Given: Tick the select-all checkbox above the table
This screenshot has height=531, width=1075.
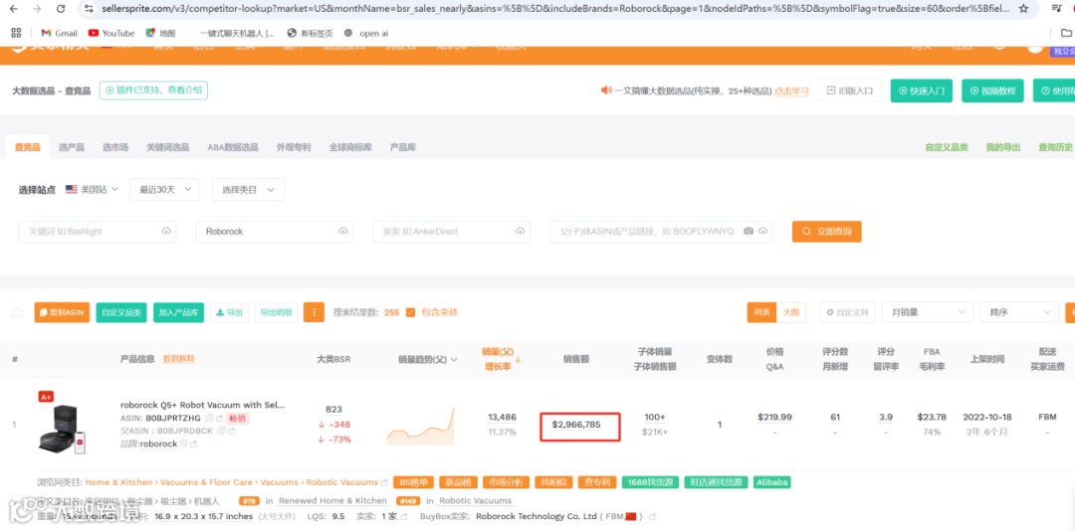Looking at the screenshot, I should pos(17,312).
